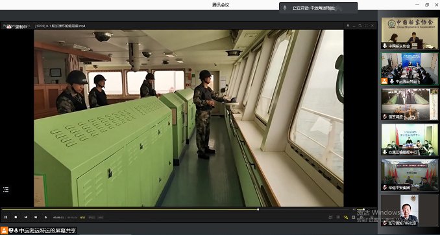
Task: Stop playback with the square stop button
Action: (x=16, y=217)
